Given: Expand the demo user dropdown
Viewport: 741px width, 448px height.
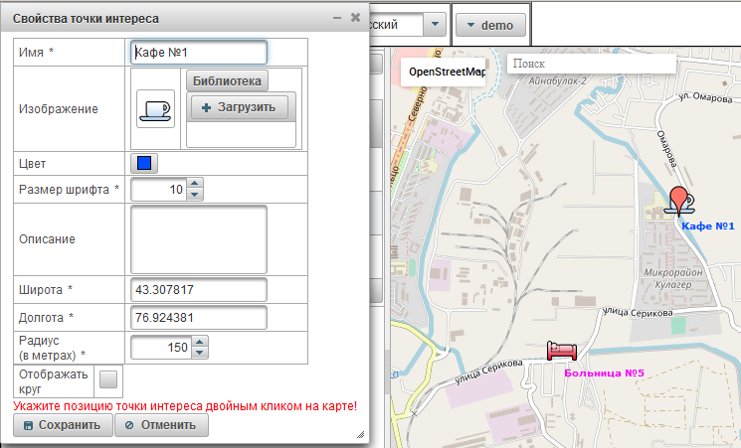Looking at the screenshot, I should tap(489, 25).
